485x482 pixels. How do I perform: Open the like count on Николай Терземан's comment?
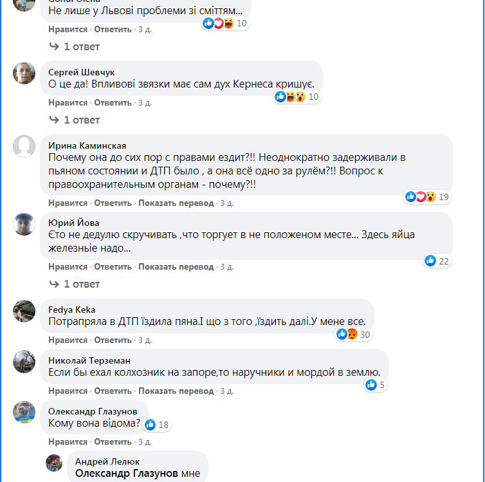click(x=375, y=385)
